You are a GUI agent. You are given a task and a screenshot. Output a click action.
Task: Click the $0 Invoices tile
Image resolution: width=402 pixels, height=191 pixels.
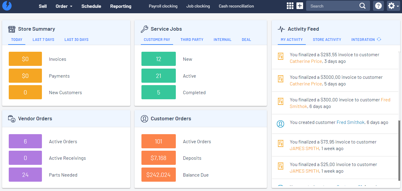click(x=25, y=59)
